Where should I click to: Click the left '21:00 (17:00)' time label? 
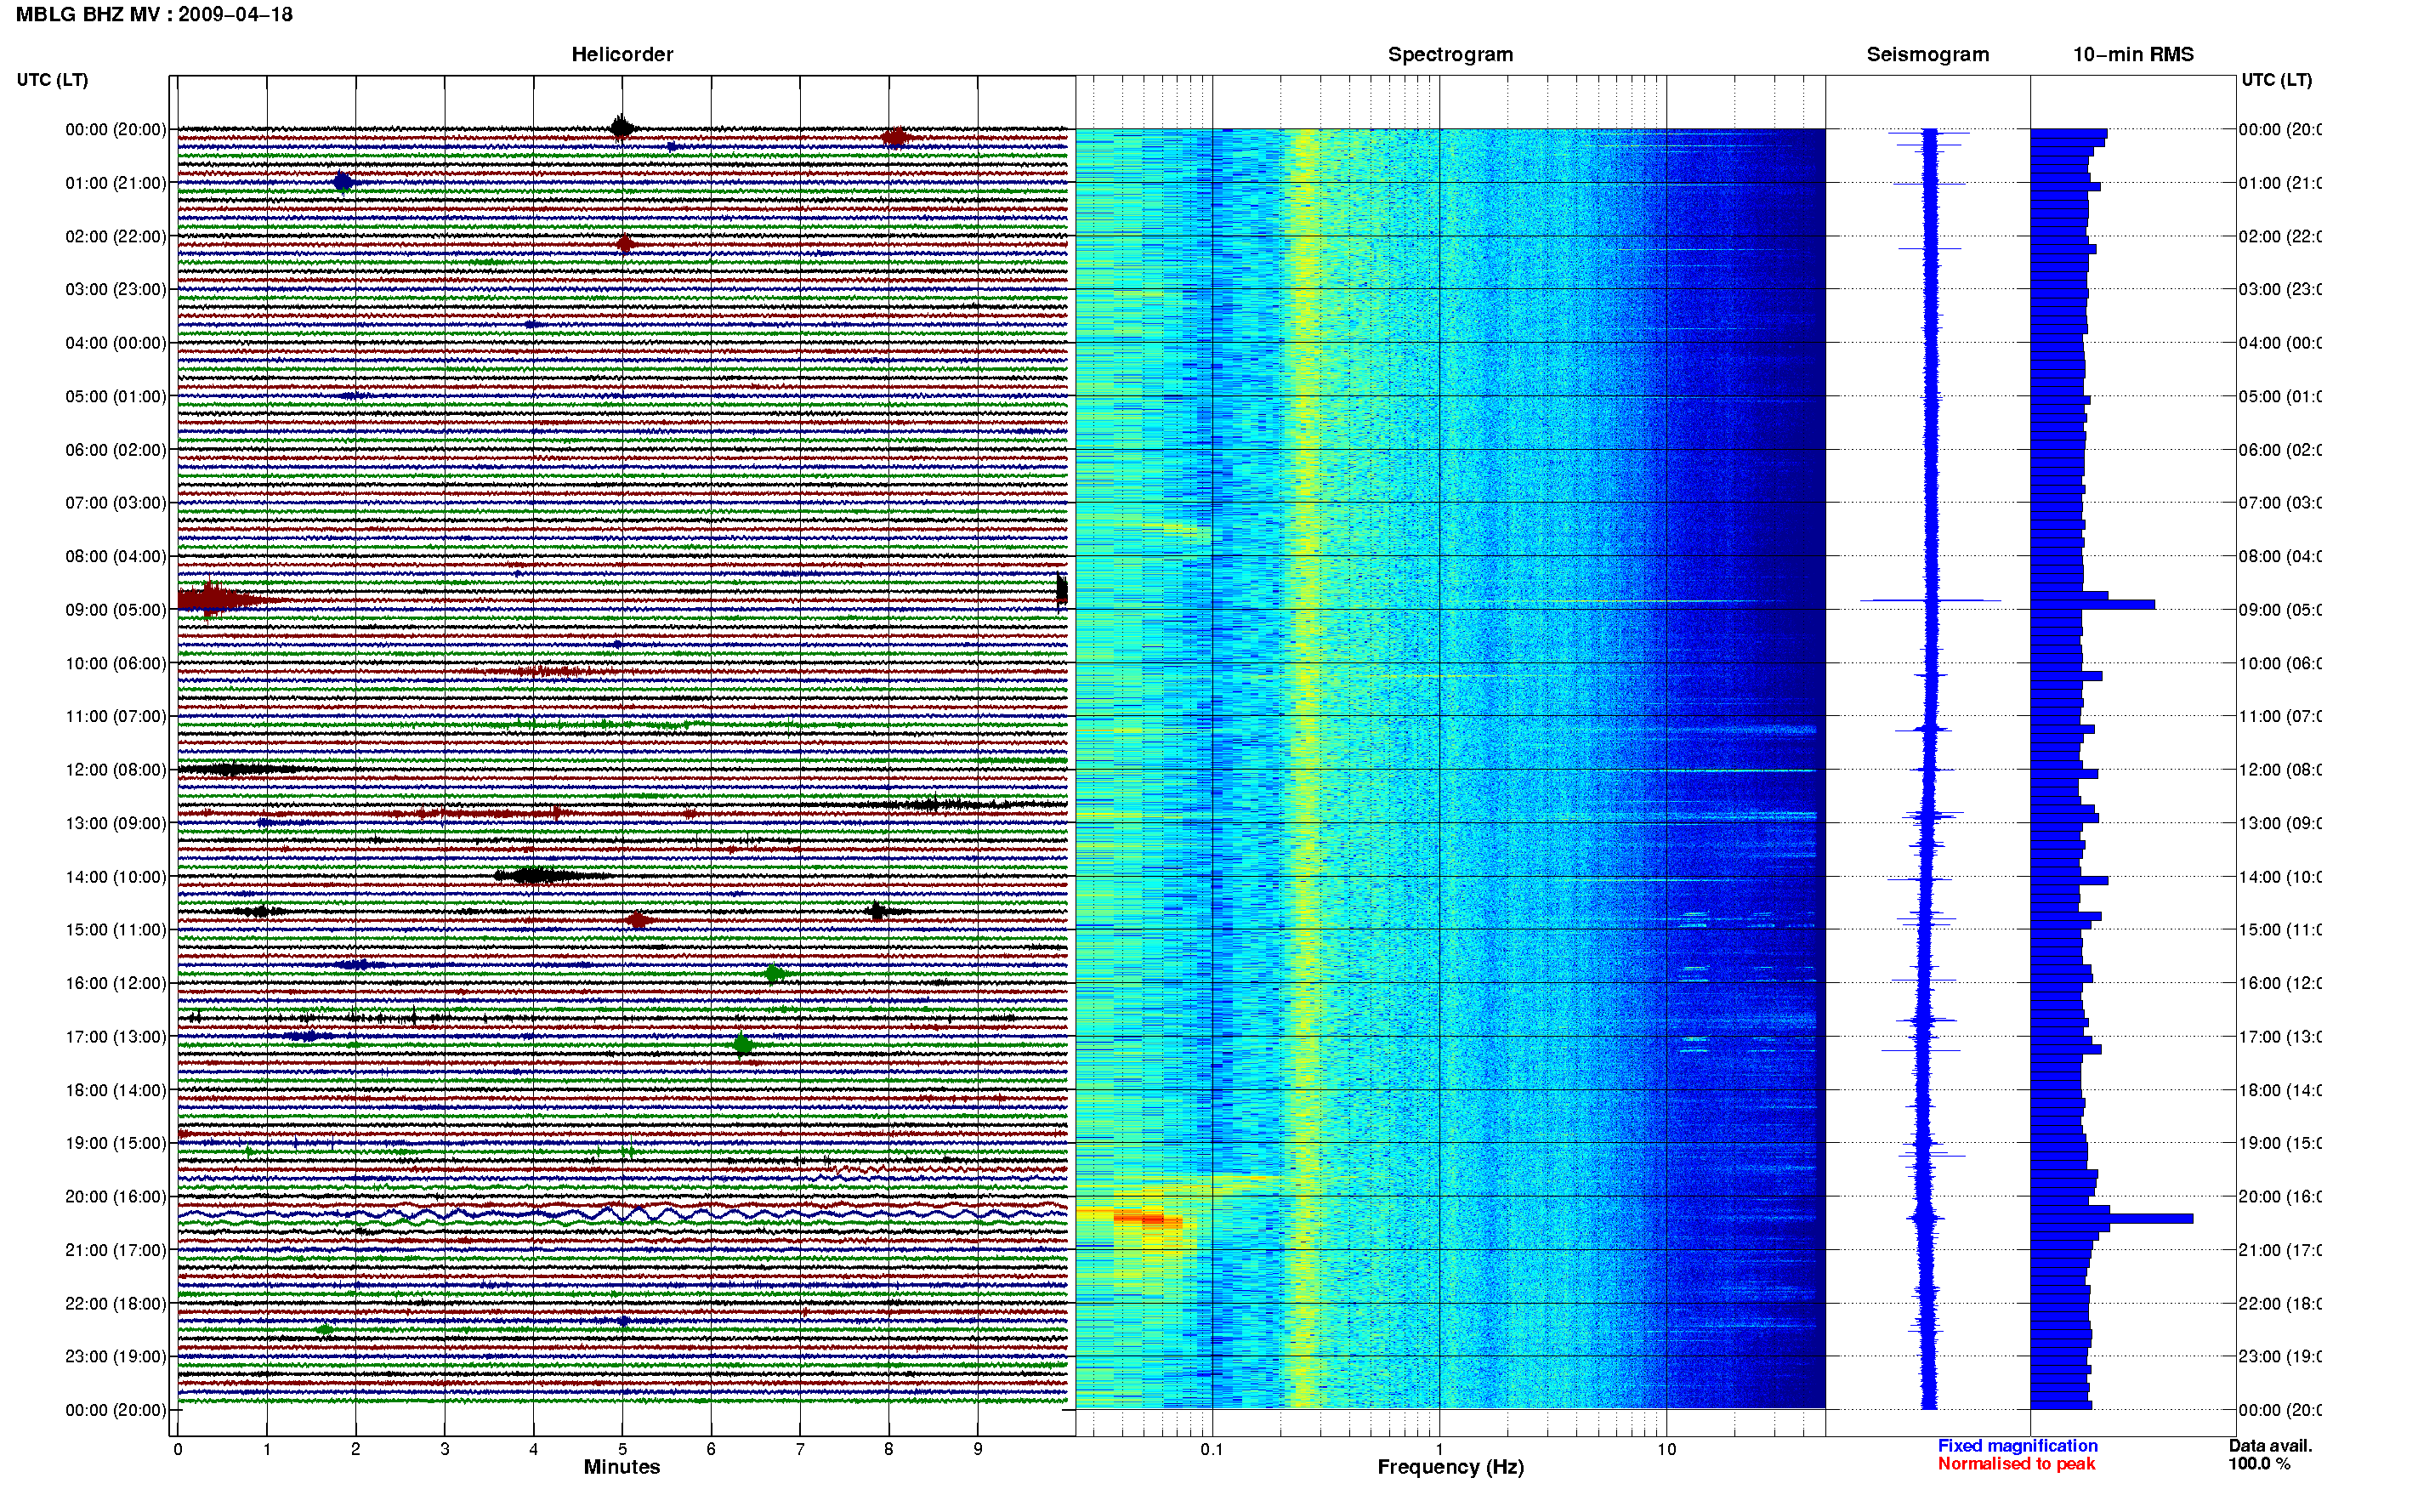(116, 1250)
